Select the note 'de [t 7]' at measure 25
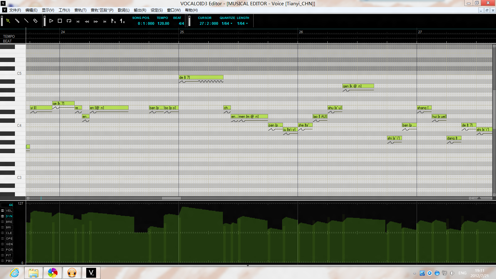496x279 pixels. [x=201, y=77]
